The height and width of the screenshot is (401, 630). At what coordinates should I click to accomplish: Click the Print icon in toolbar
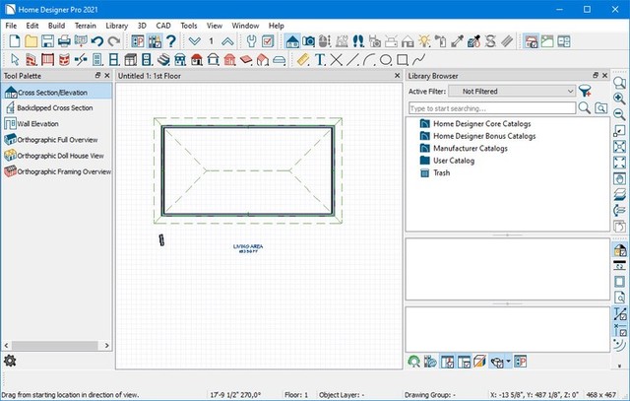[64, 41]
